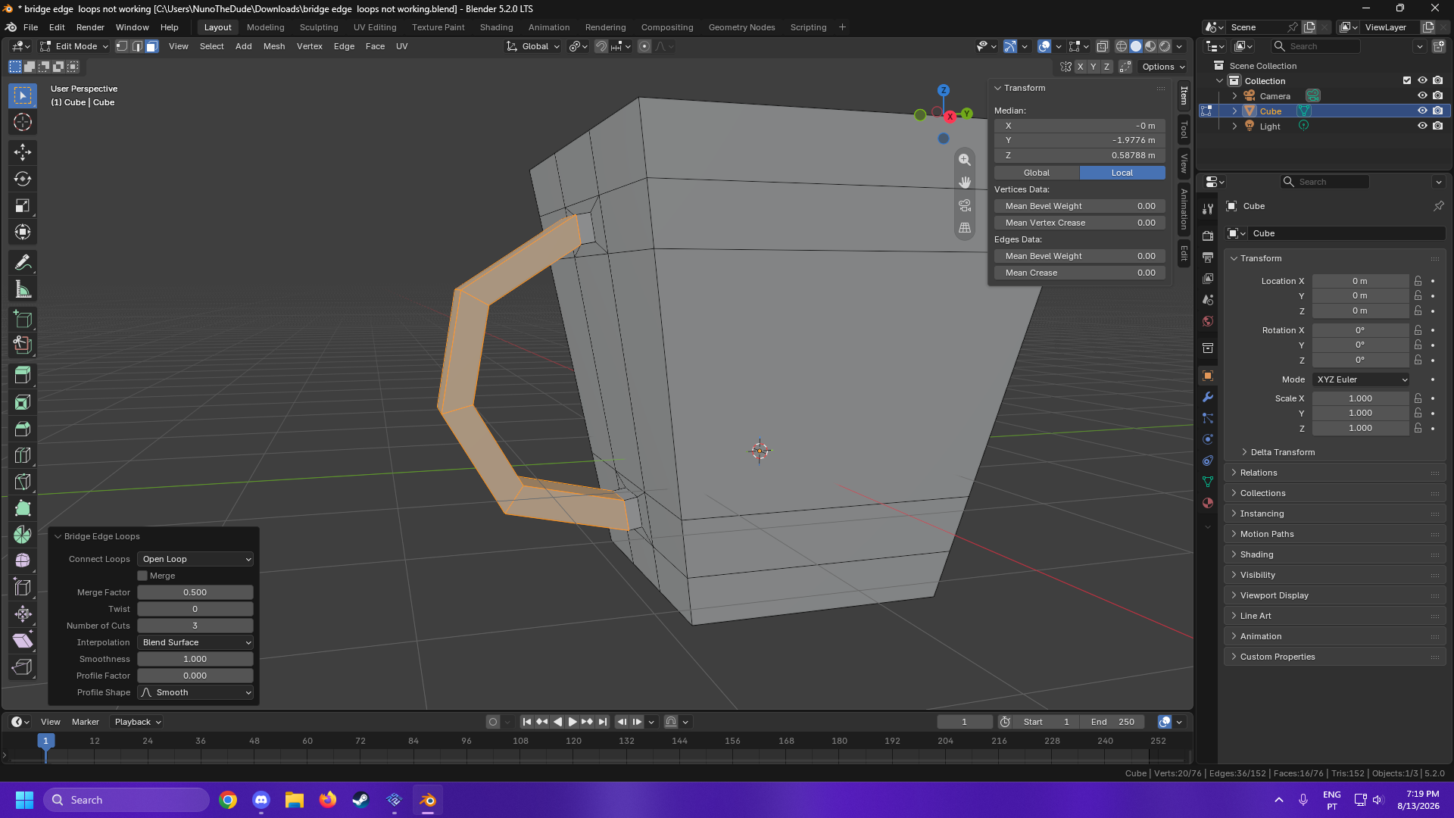
Task: Expand the Delta Transform section
Action: click(x=1282, y=452)
